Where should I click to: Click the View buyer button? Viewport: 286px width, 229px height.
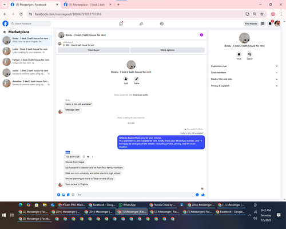tap(94, 50)
